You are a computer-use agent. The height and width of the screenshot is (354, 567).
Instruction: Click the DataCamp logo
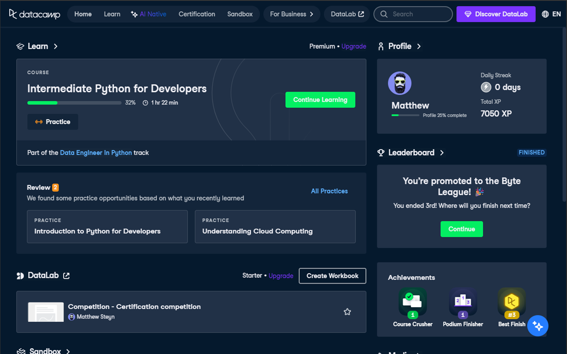[x=35, y=14]
